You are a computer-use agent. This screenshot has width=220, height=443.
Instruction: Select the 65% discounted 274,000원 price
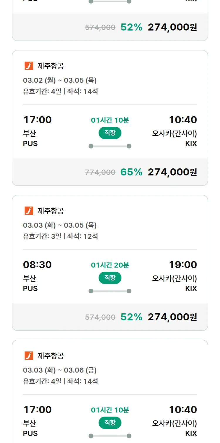coord(172,172)
